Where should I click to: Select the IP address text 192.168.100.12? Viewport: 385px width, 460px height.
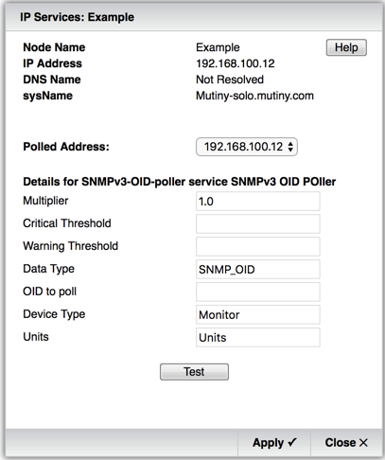coord(236,63)
